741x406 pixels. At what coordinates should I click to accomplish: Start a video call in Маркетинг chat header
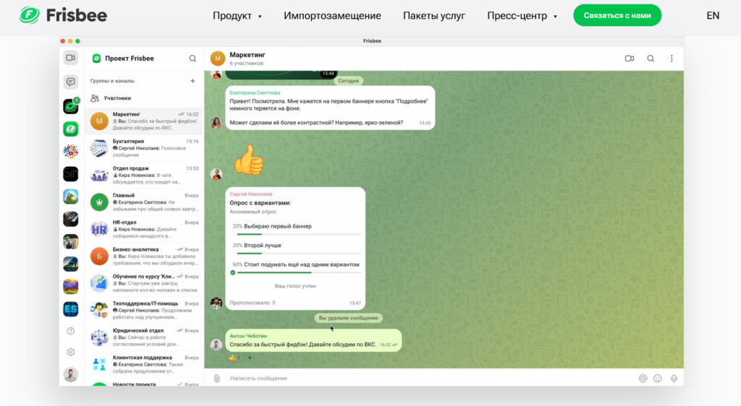tap(629, 59)
